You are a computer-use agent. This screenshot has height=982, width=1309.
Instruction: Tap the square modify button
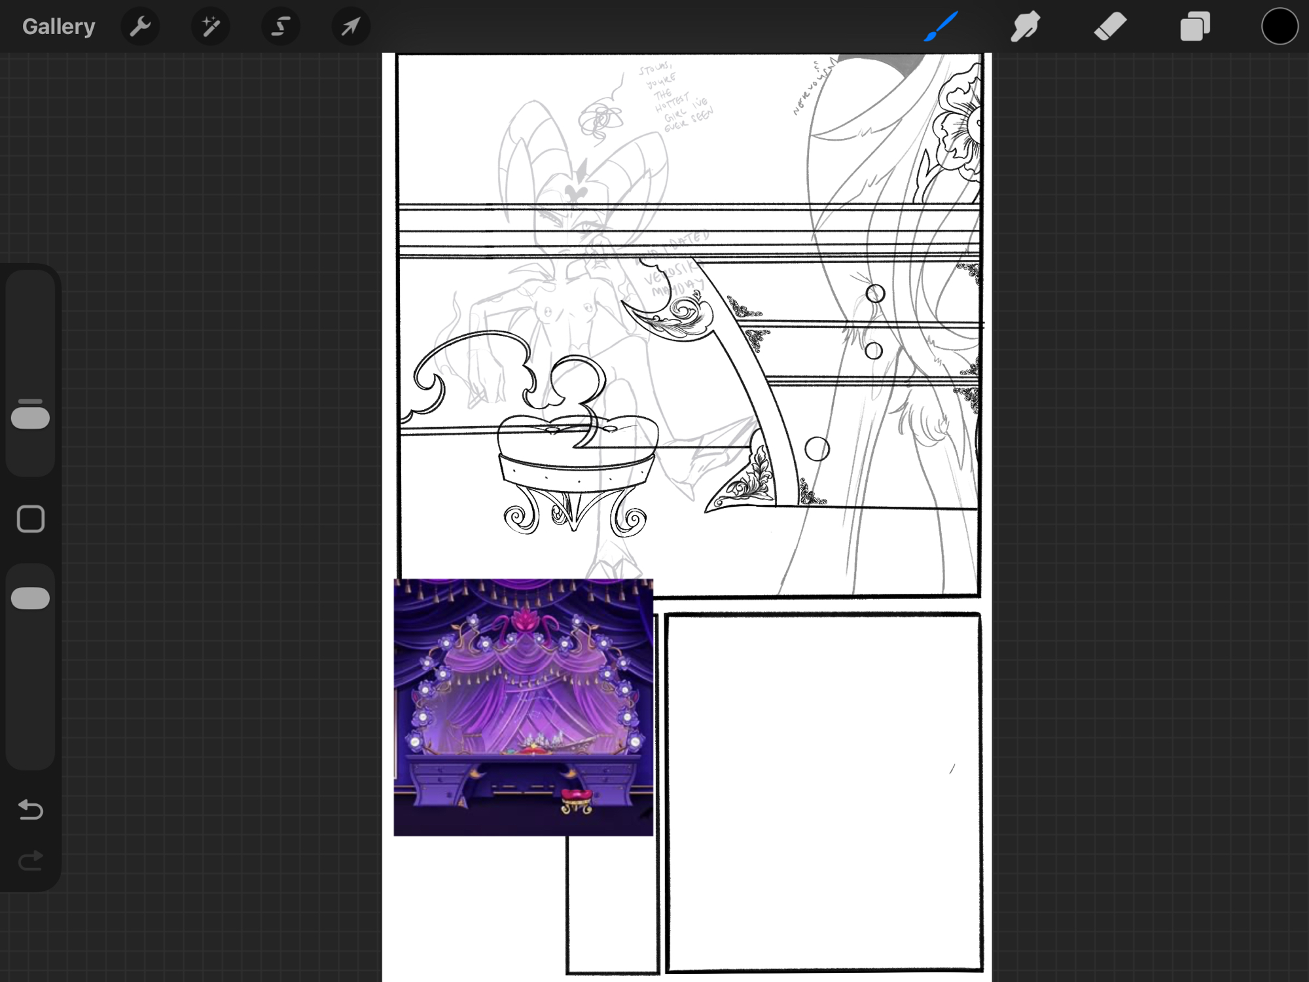pyautogui.click(x=31, y=519)
